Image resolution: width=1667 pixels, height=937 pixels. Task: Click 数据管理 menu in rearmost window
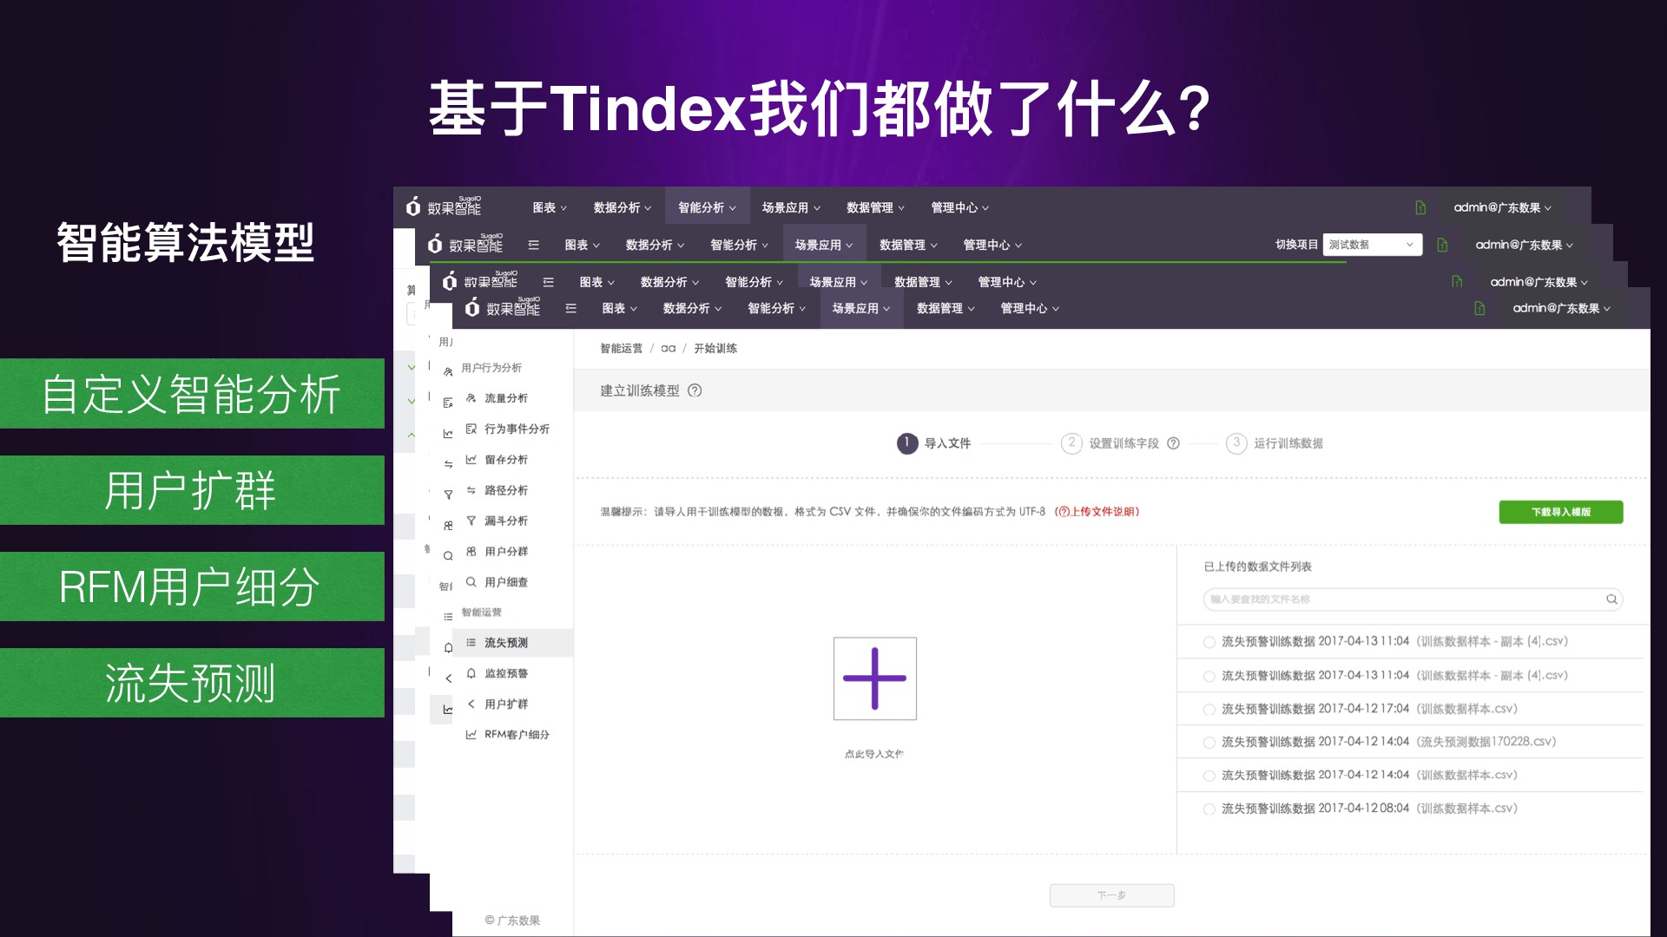tap(875, 207)
